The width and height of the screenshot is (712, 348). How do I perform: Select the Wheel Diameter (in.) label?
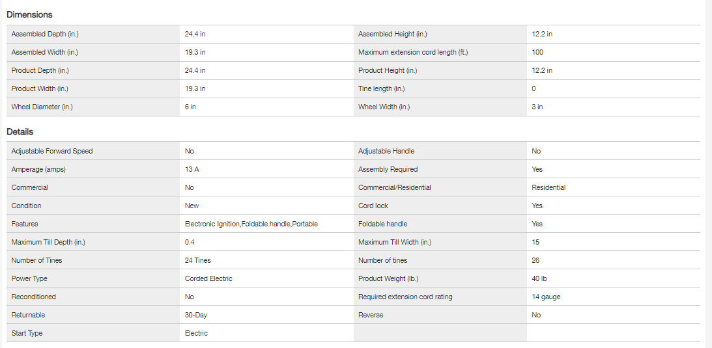click(42, 107)
